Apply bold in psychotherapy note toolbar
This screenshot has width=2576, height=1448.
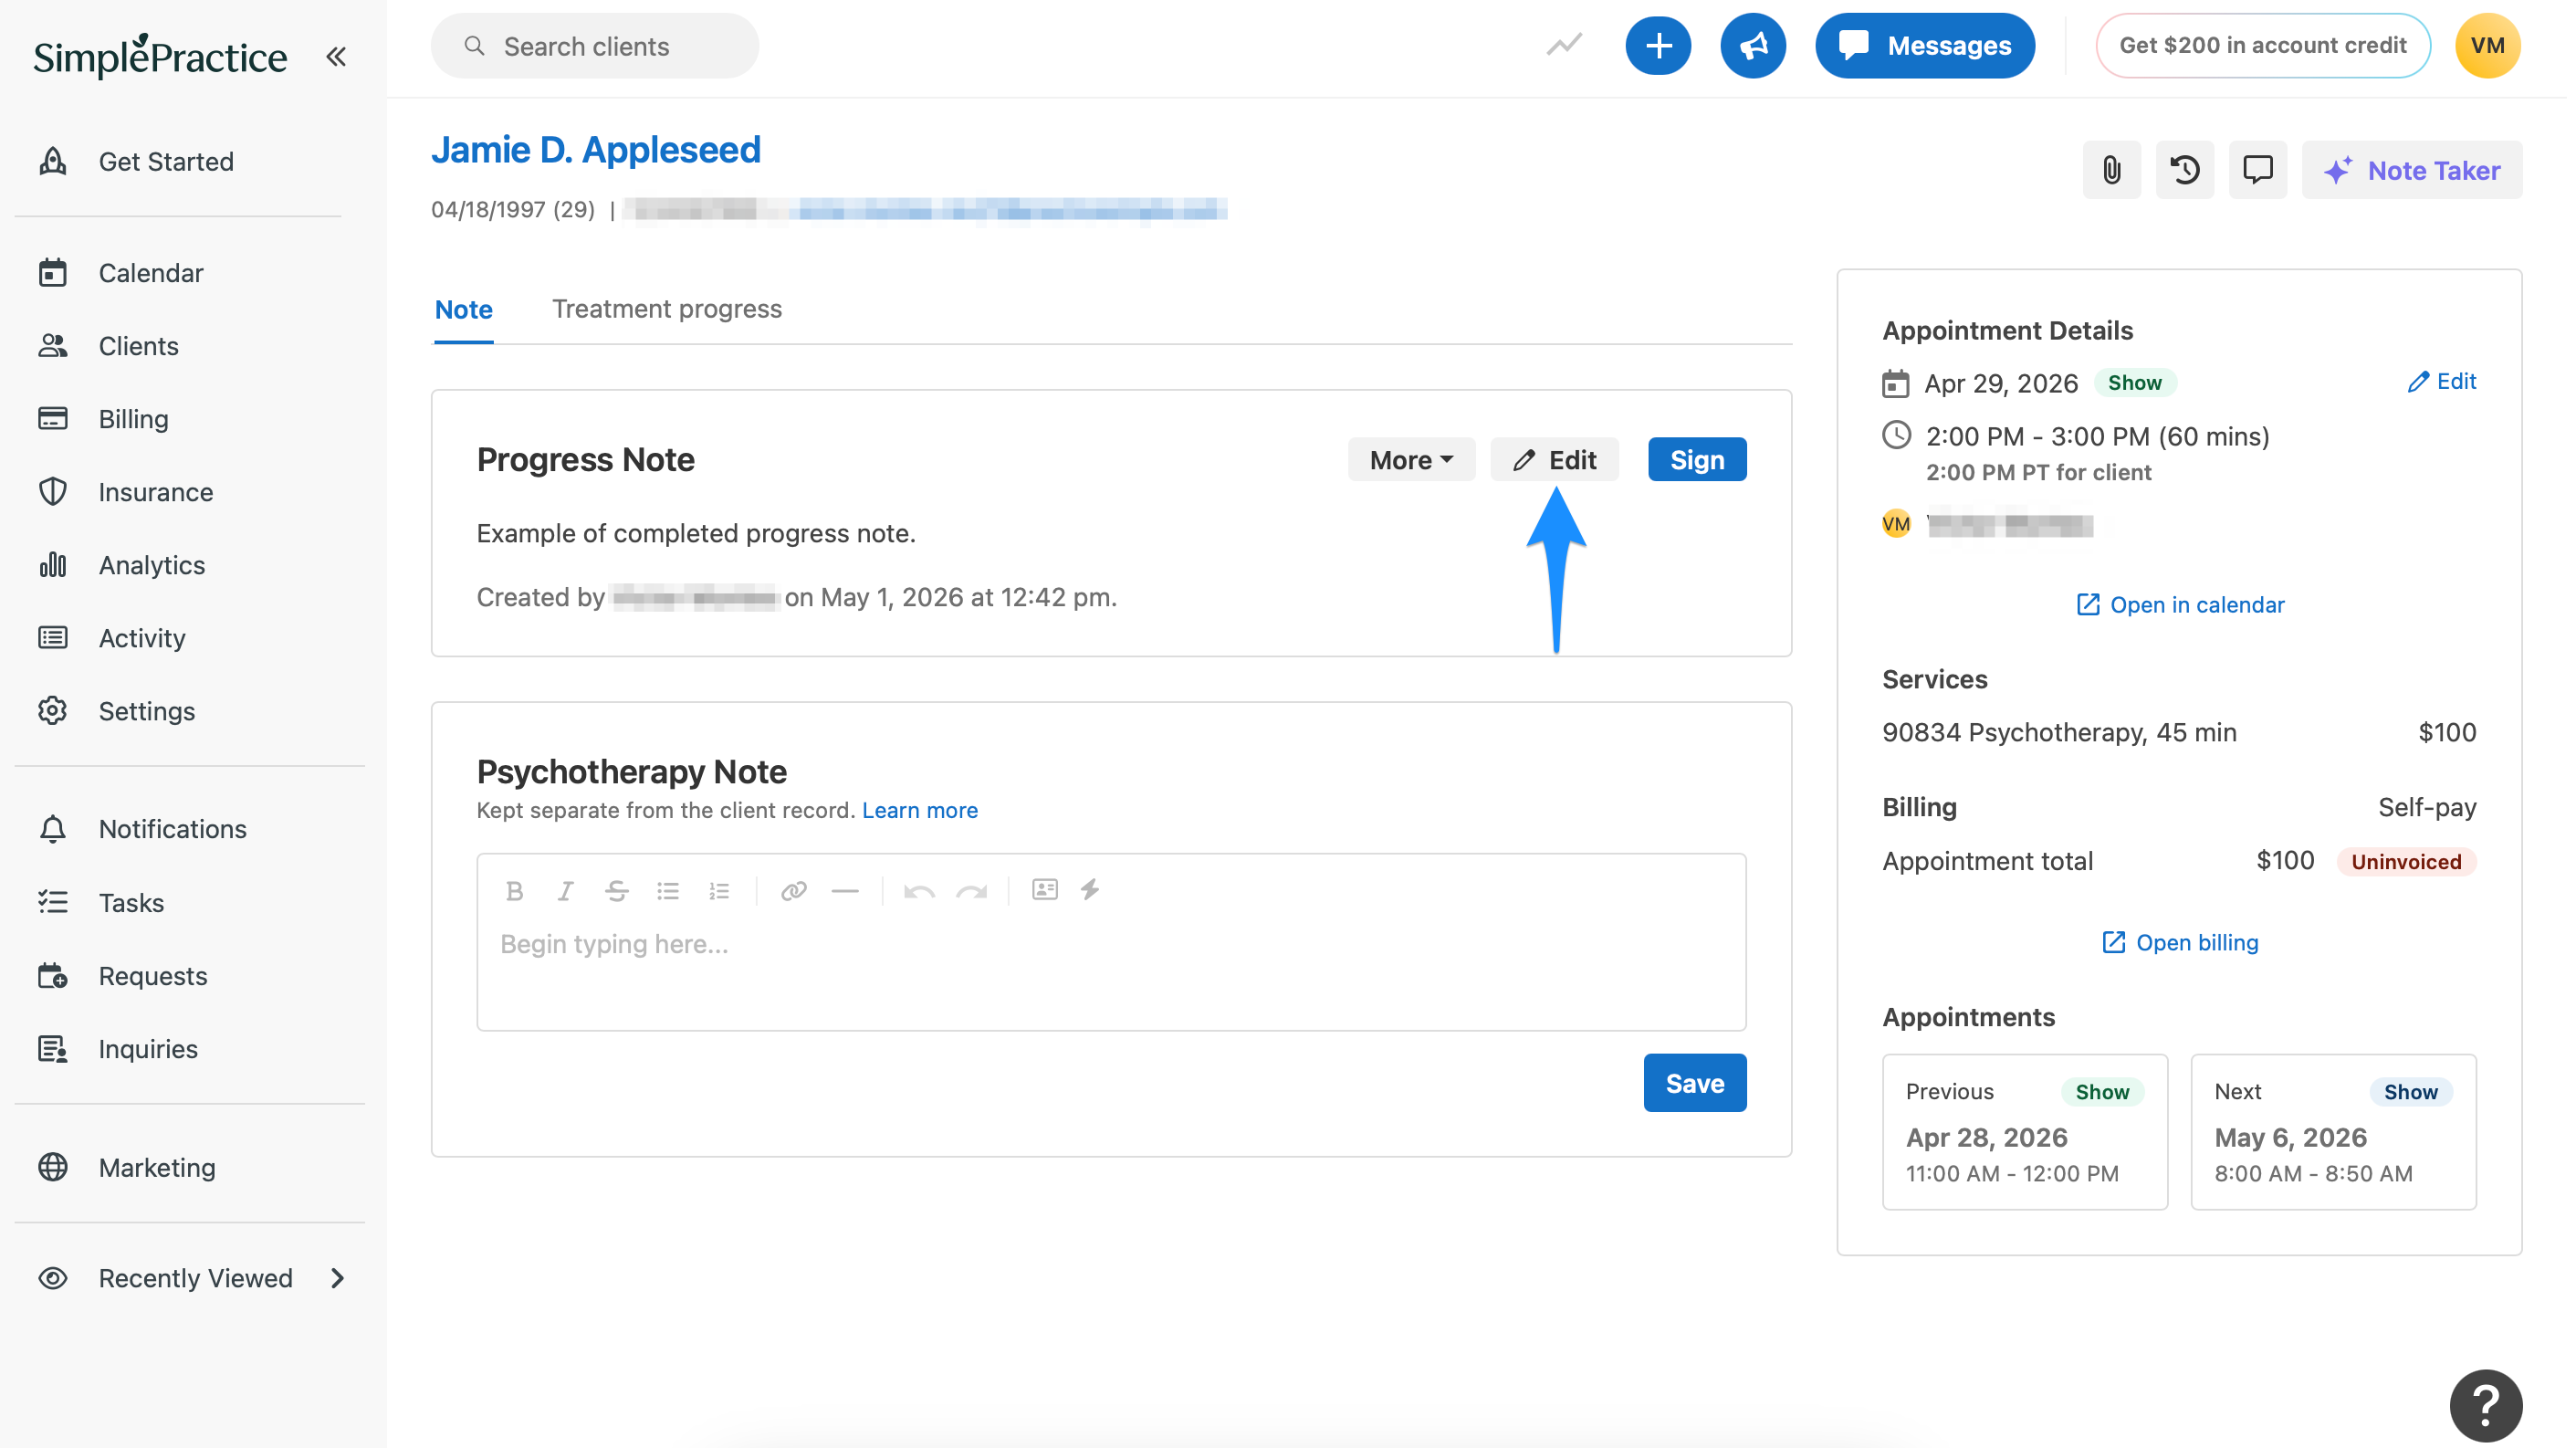[x=514, y=890]
